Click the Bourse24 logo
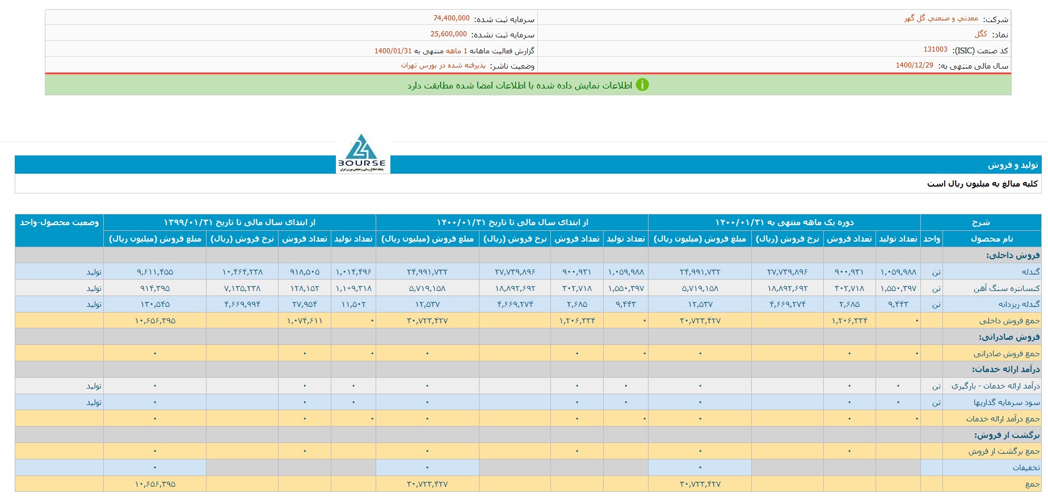The image size is (1048, 502). tap(363, 153)
